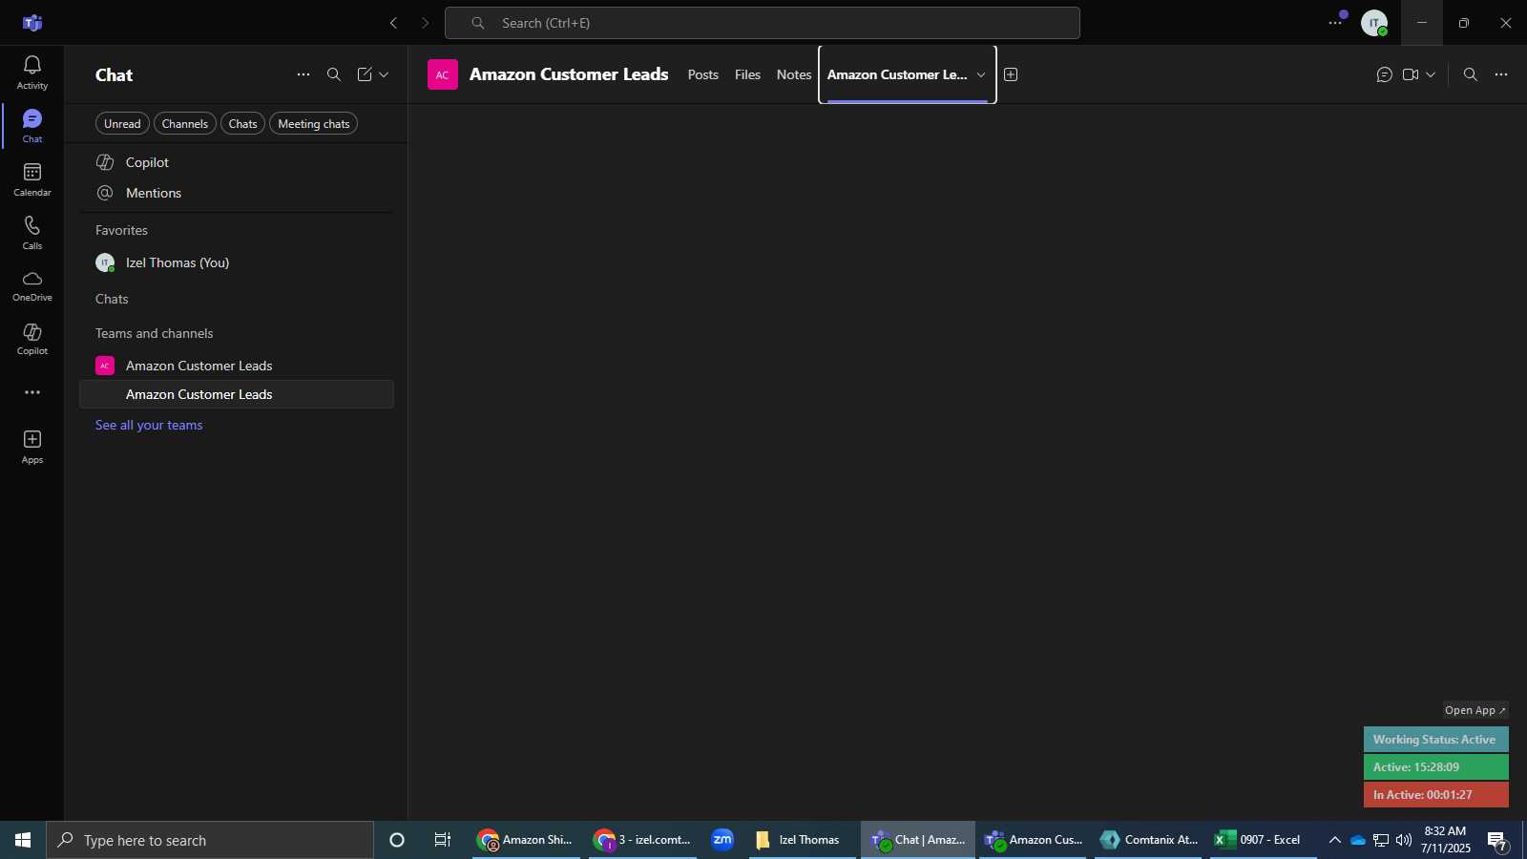Viewport: 1527px width, 859px height.
Task: Click the Type here to search box
Action: (x=210, y=840)
